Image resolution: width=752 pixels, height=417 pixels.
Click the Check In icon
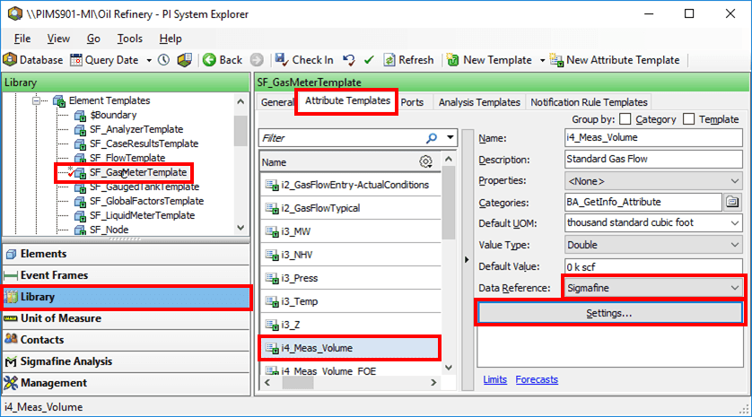282,60
